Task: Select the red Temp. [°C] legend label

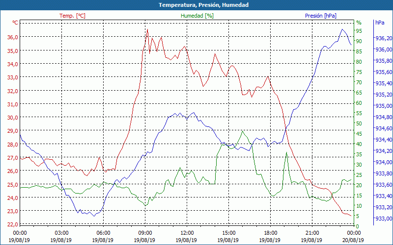Action: click(x=72, y=16)
